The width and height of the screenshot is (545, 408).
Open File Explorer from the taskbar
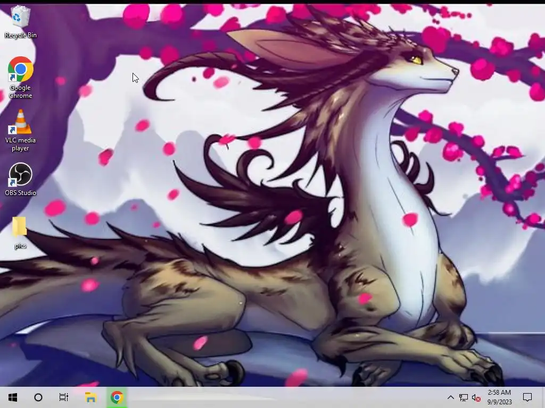(x=90, y=397)
